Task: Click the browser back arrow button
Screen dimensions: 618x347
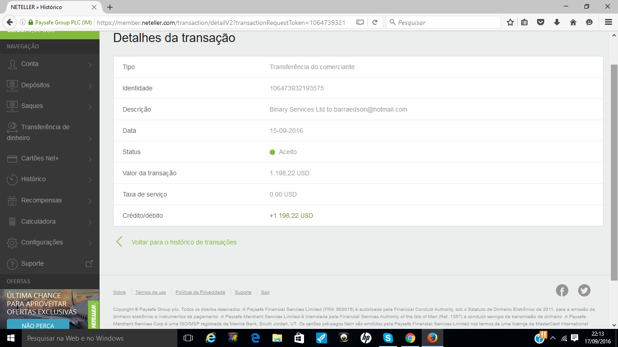Action: point(10,22)
